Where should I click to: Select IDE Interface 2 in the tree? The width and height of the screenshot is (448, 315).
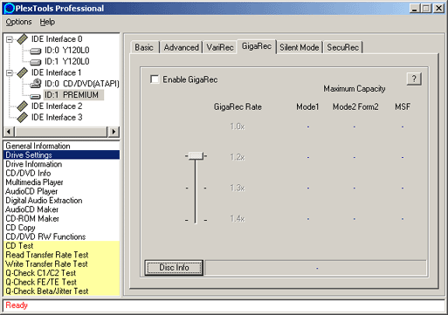click(57, 106)
